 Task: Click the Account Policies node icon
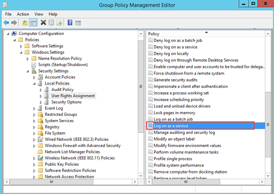pos(40,77)
